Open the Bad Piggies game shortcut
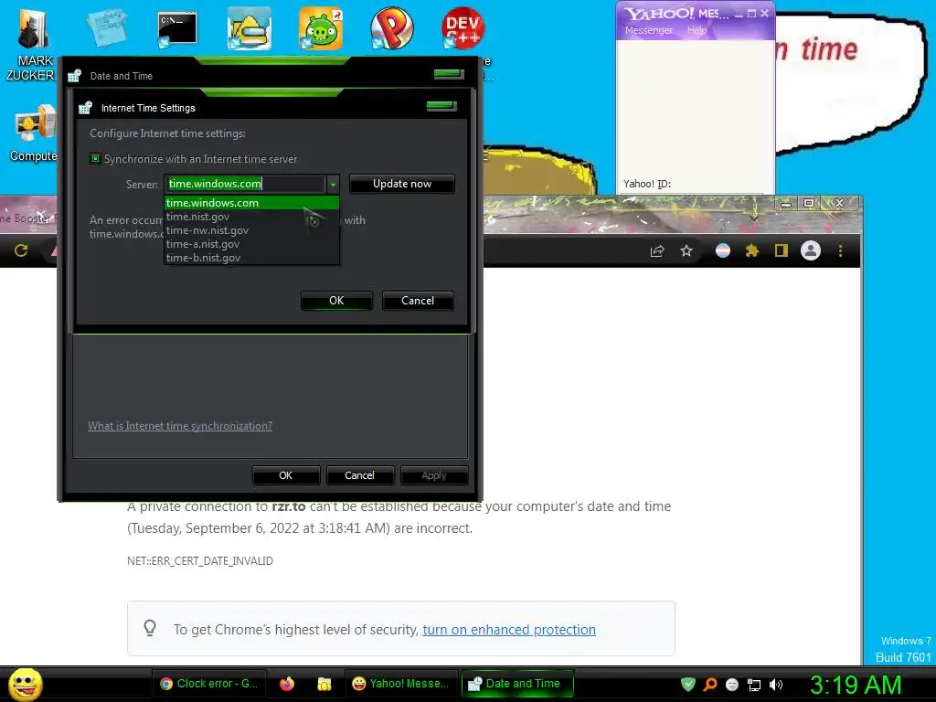The height and width of the screenshot is (702, 936). 321,28
